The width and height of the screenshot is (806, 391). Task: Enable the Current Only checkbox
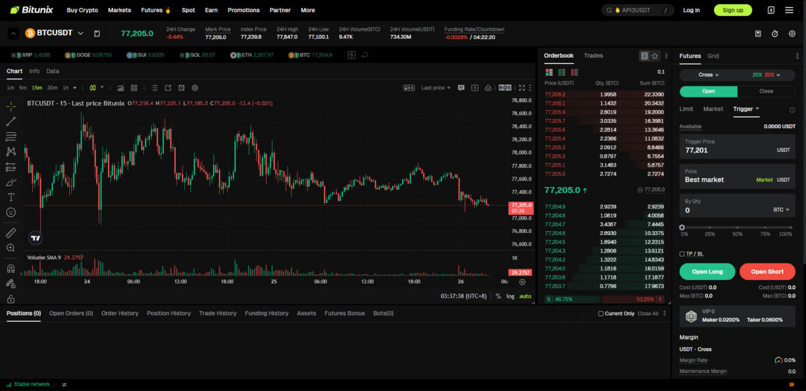[x=601, y=314]
